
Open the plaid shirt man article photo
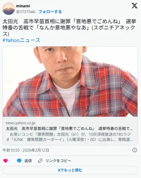(x=70, y=81)
